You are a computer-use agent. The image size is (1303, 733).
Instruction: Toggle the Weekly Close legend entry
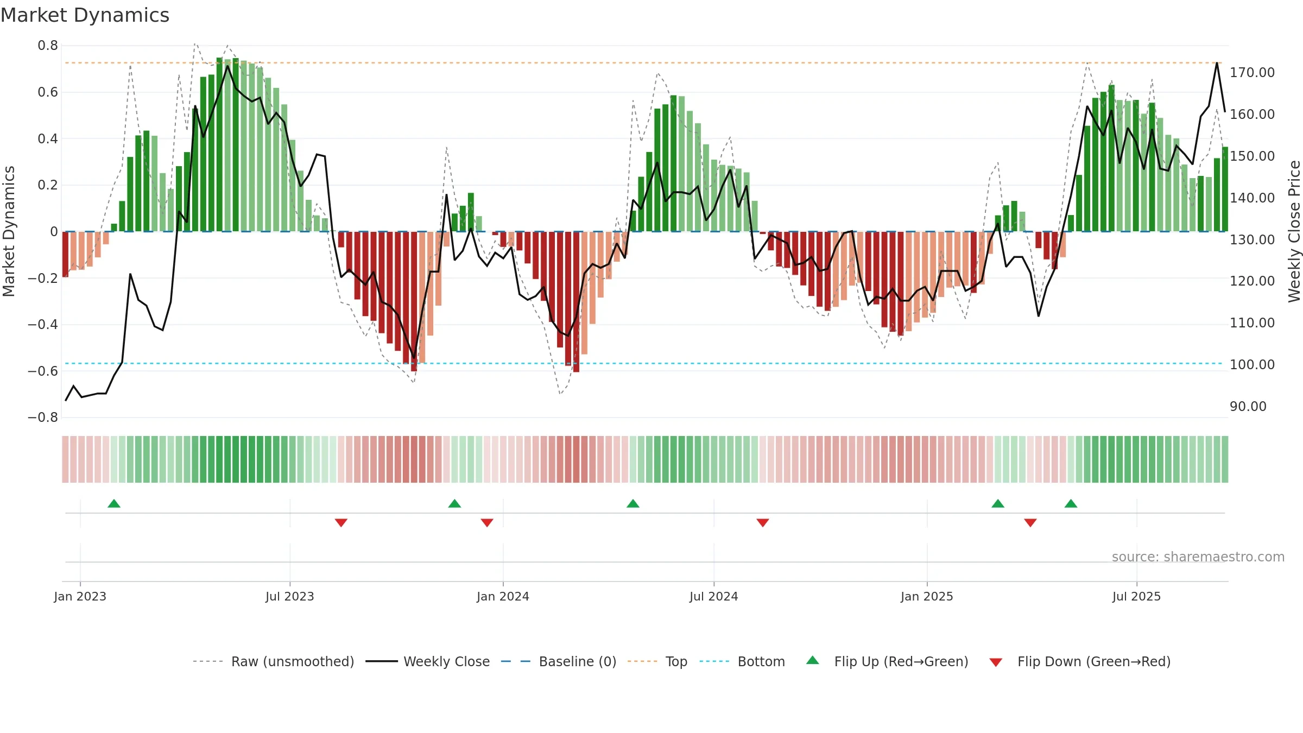(x=427, y=661)
